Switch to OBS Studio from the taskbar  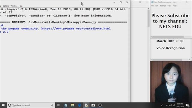(100, 105)
